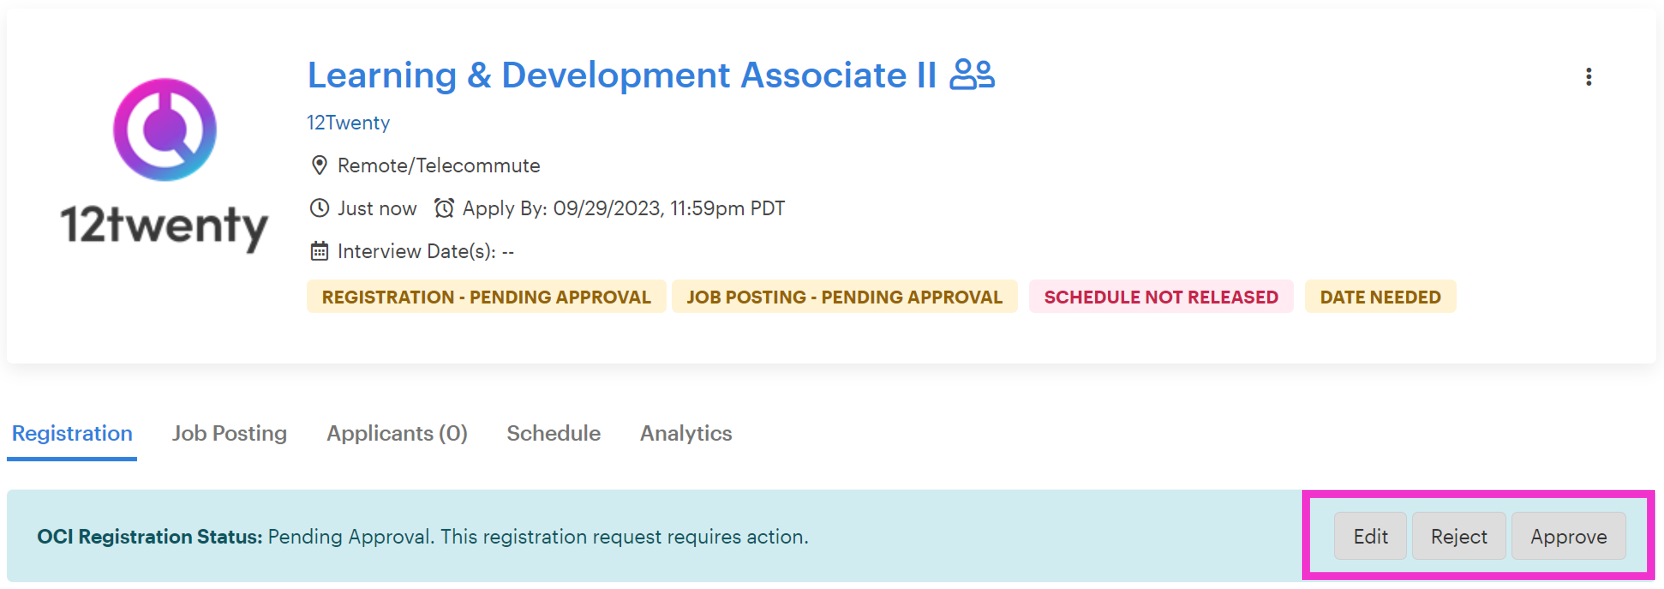Switch to the Registration tab
The image size is (1664, 589).
72,433
